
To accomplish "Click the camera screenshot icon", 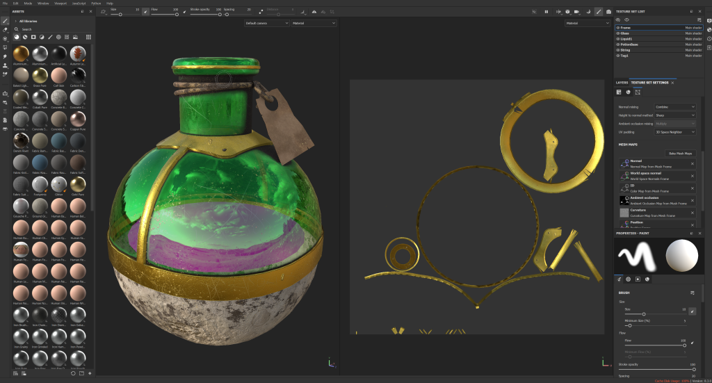I will click(609, 12).
